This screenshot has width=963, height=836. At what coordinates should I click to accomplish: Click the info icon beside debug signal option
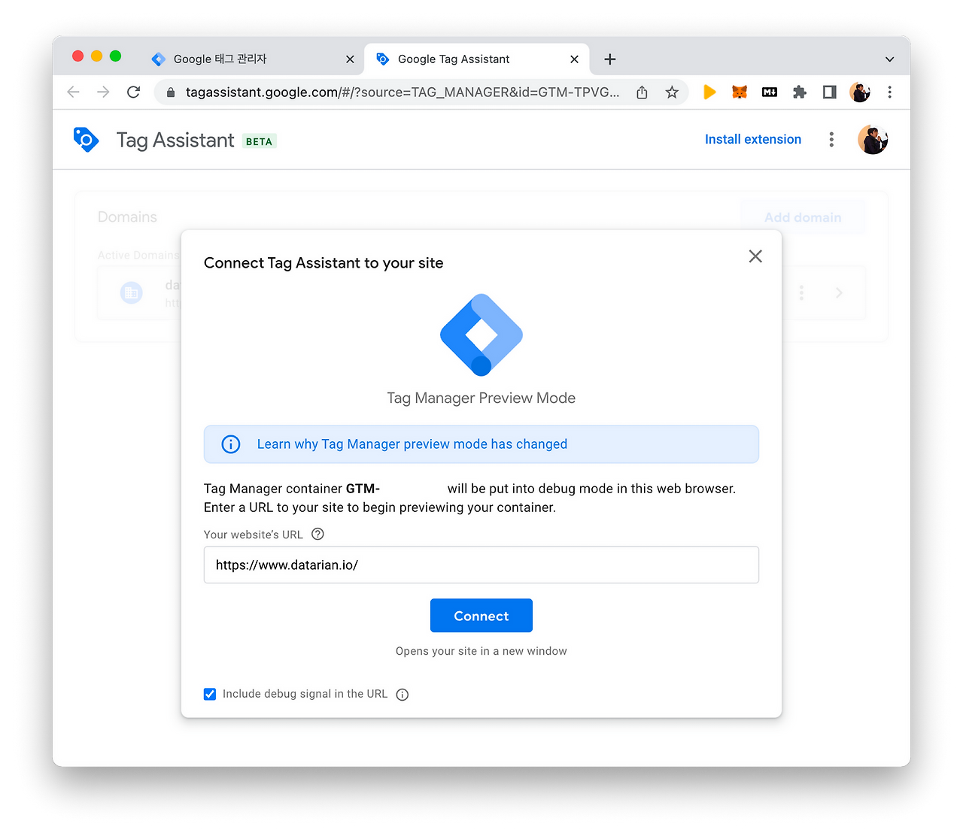coord(403,695)
